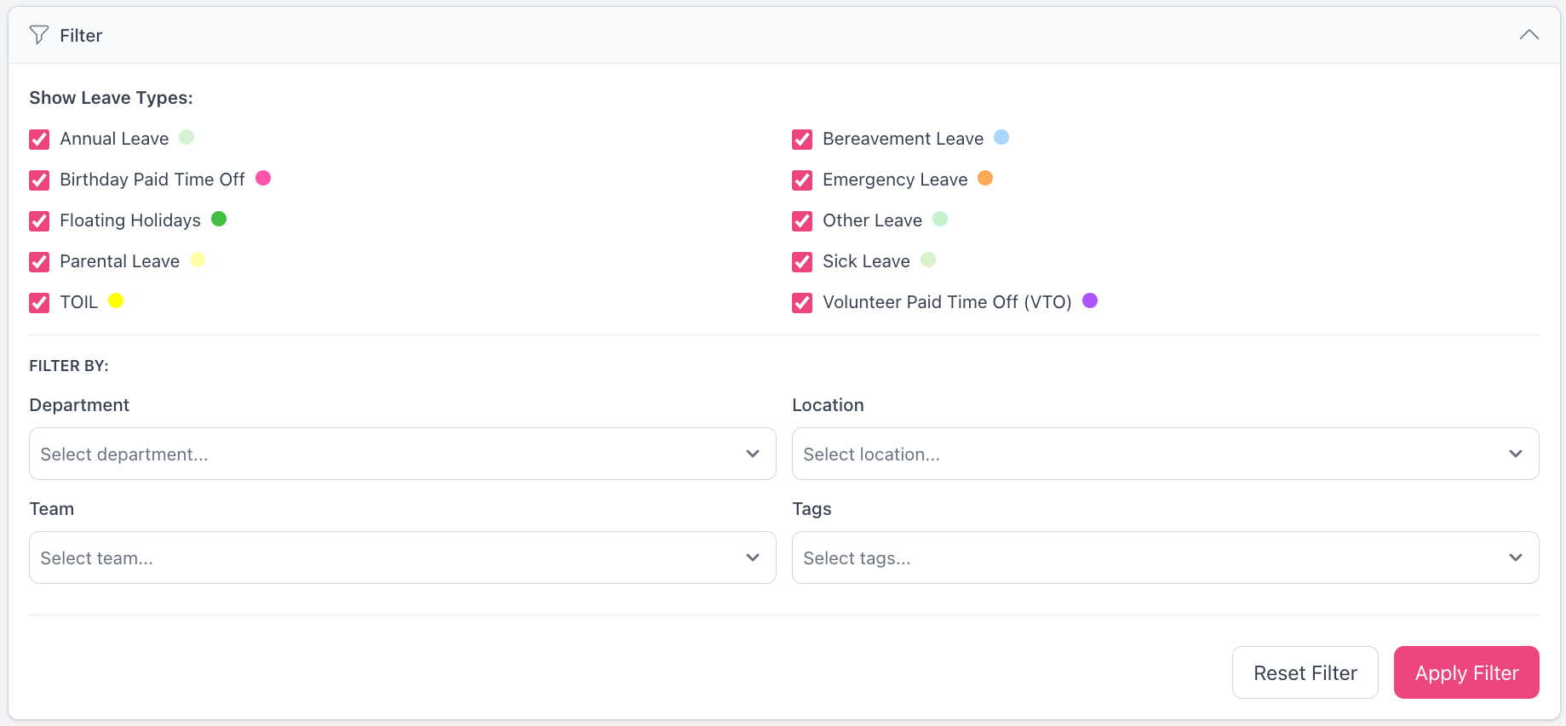Screen dimensions: 1566x726
Task: Open the Select team dropdown
Action: click(x=403, y=557)
